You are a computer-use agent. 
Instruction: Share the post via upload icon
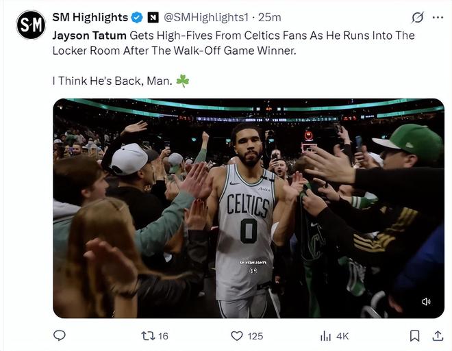(x=438, y=336)
